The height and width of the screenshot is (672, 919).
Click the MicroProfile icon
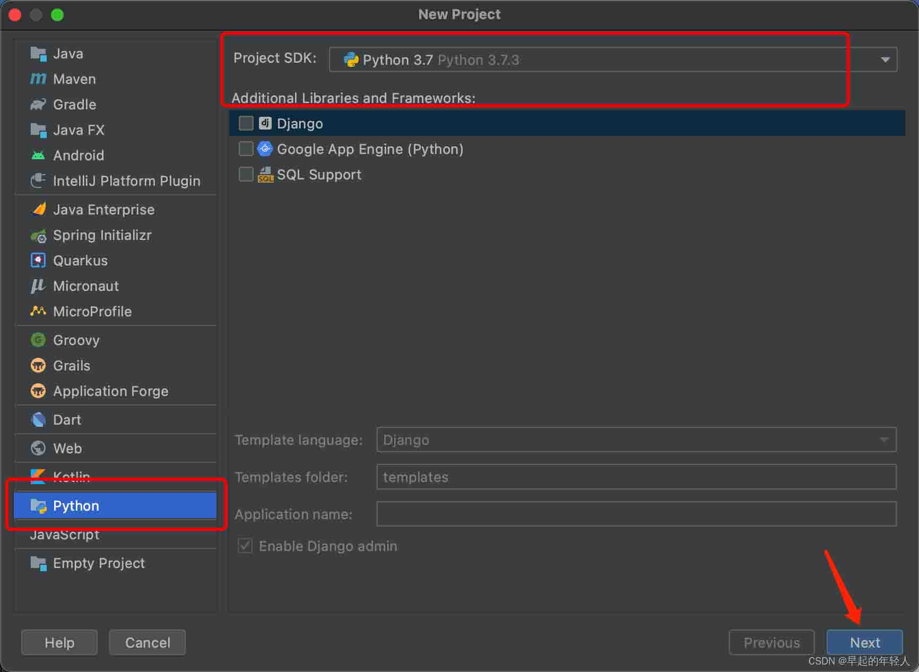[x=38, y=312]
